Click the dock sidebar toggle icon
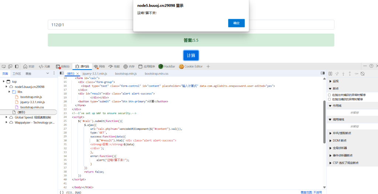 (17, 67)
